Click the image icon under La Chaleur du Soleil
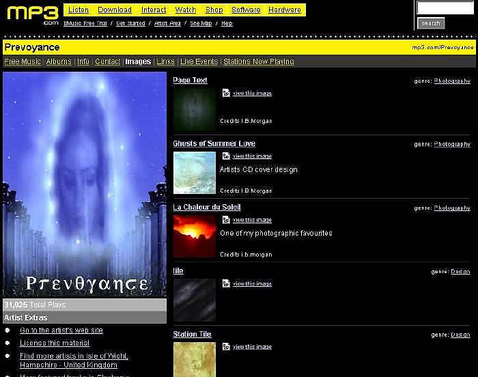 pyautogui.click(x=226, y=220)
